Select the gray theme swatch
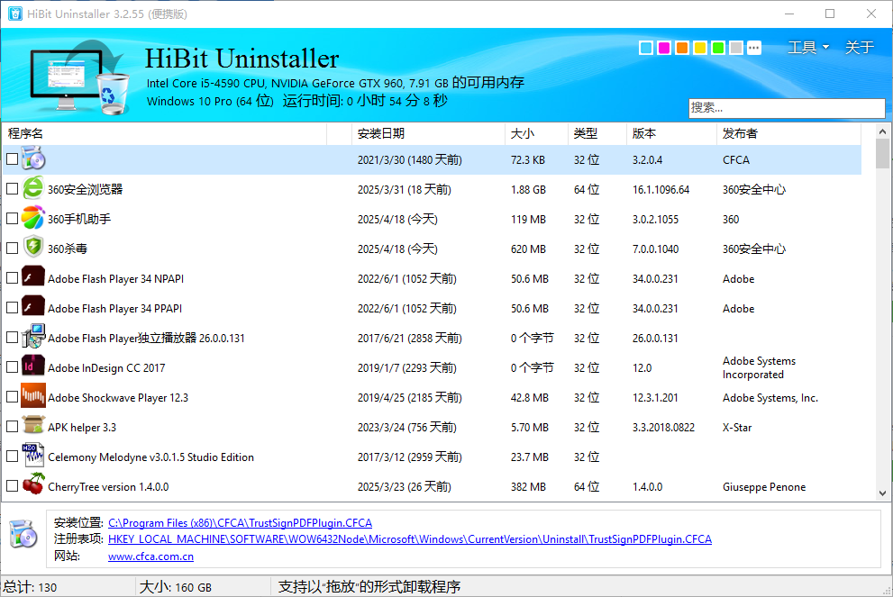Screen dimensions: 893x597 [736, 48]
